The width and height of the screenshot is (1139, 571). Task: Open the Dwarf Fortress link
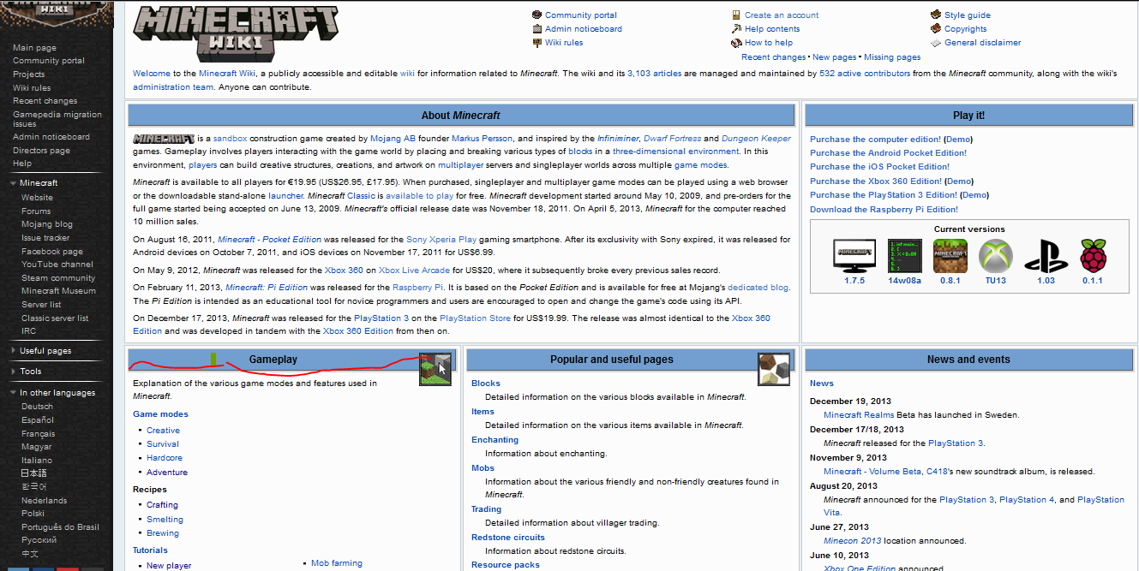coord(671,139)
